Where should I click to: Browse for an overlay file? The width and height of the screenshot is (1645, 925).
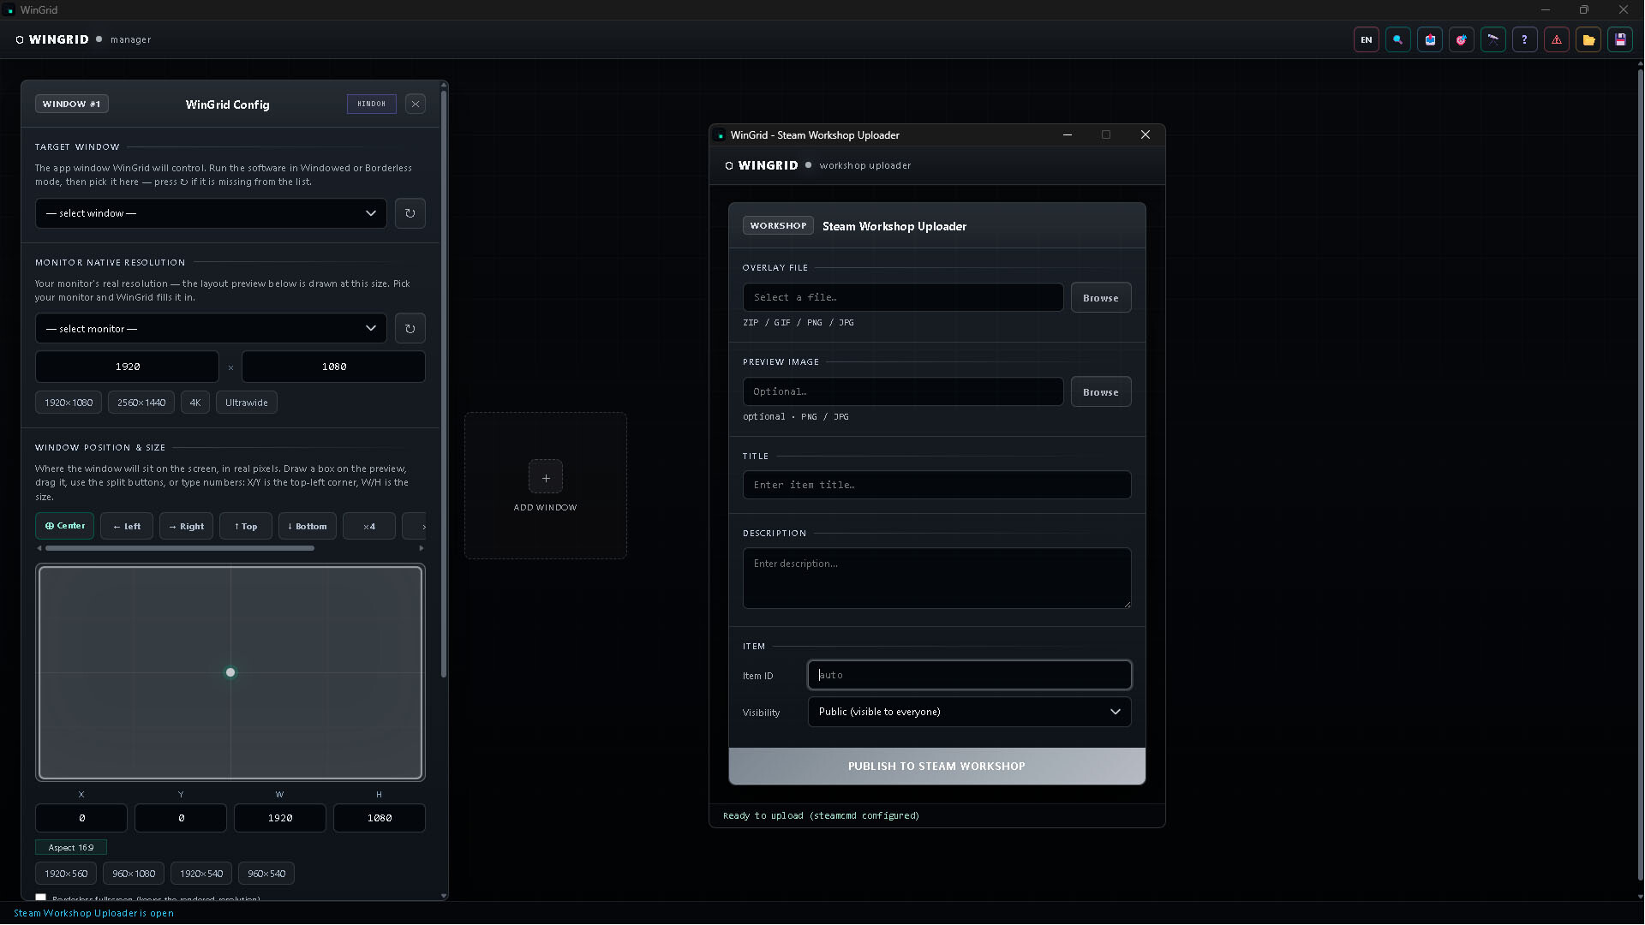(1100, 297)
